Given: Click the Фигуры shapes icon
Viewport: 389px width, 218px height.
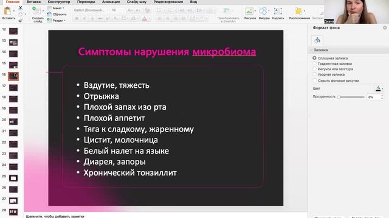Looking at the screenshot, I should 263,11.
